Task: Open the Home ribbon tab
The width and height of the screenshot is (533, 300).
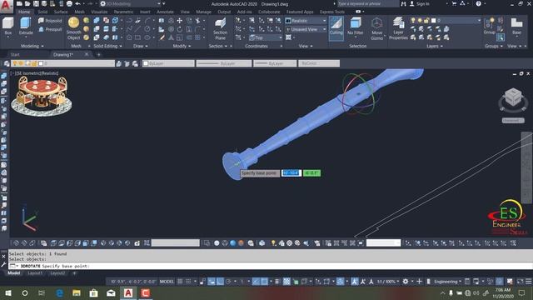Action: point(24,12)
